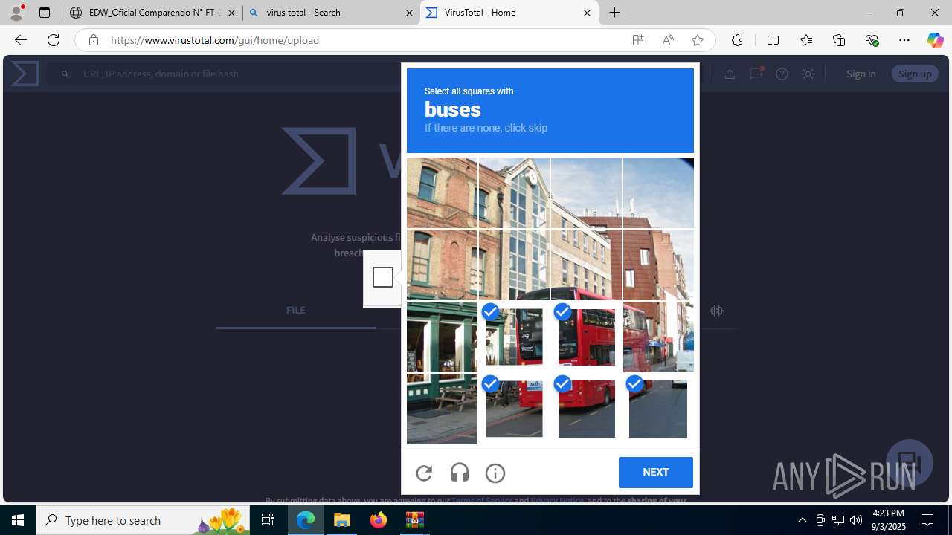This screenshot has height=535, width=952.
Task: Open Browser essentials icon
Action: (x=872, y=40)
